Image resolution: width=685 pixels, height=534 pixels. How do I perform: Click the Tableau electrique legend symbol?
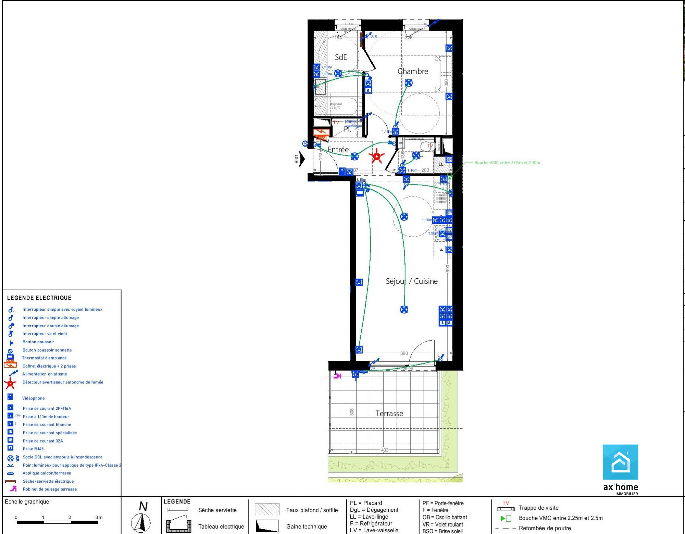point(178,526)
